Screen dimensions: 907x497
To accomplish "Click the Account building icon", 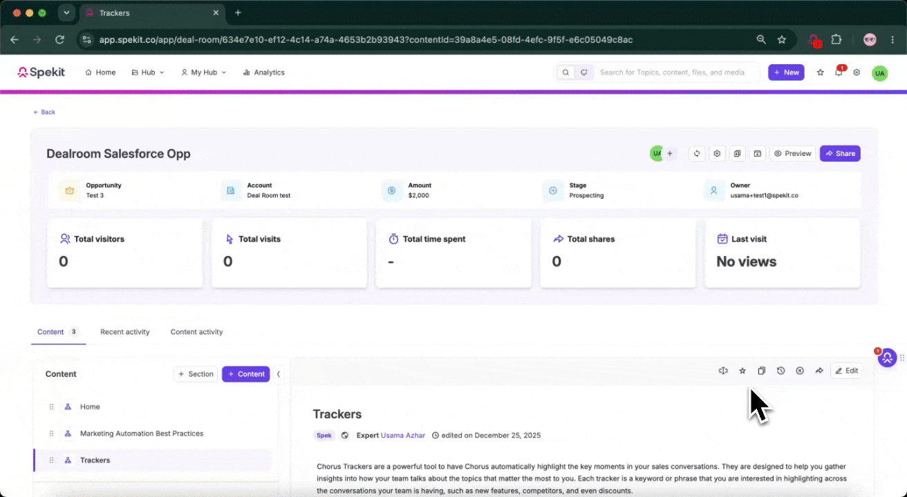I will [231, 191].
